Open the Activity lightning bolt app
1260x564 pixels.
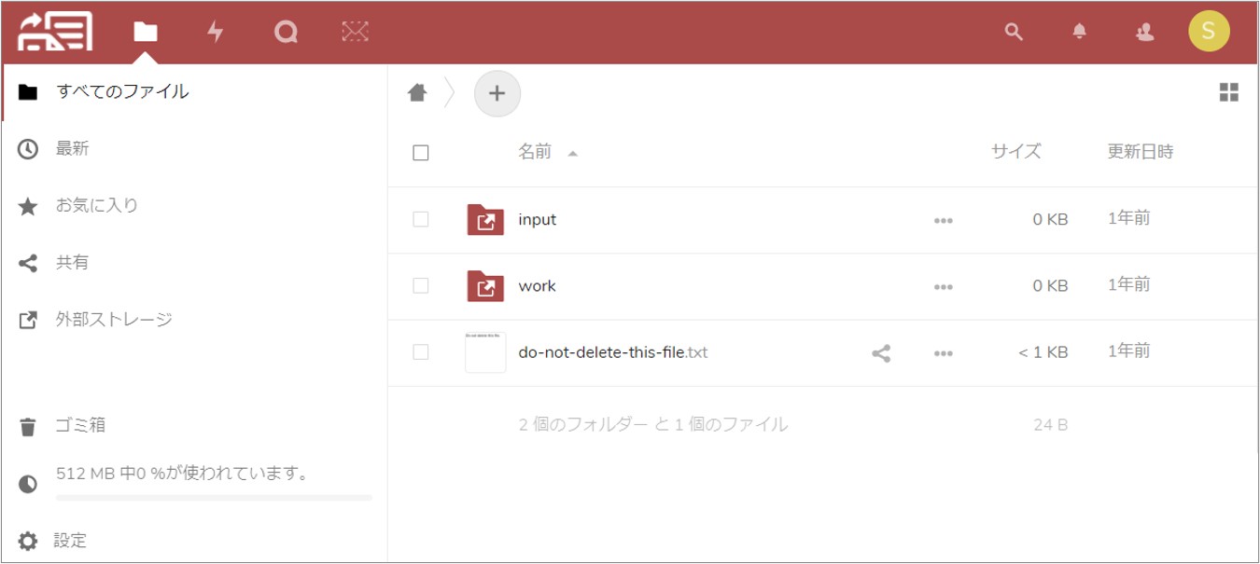[x=216, y=33]
